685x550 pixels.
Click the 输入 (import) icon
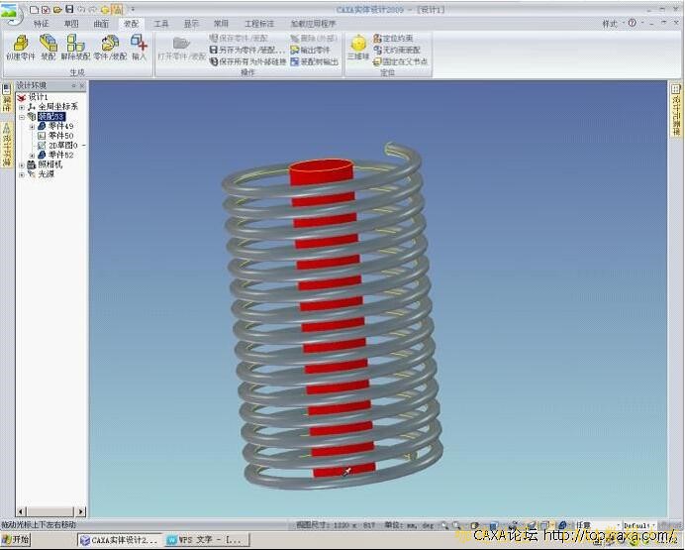(x=139, y=47)
